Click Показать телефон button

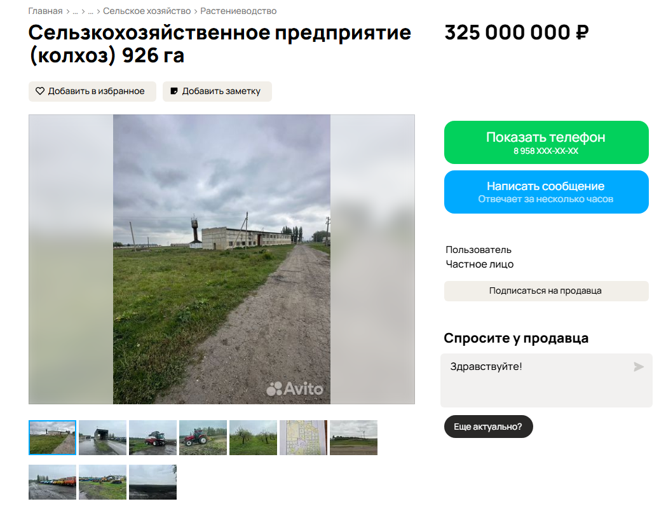tap(546, 142)
